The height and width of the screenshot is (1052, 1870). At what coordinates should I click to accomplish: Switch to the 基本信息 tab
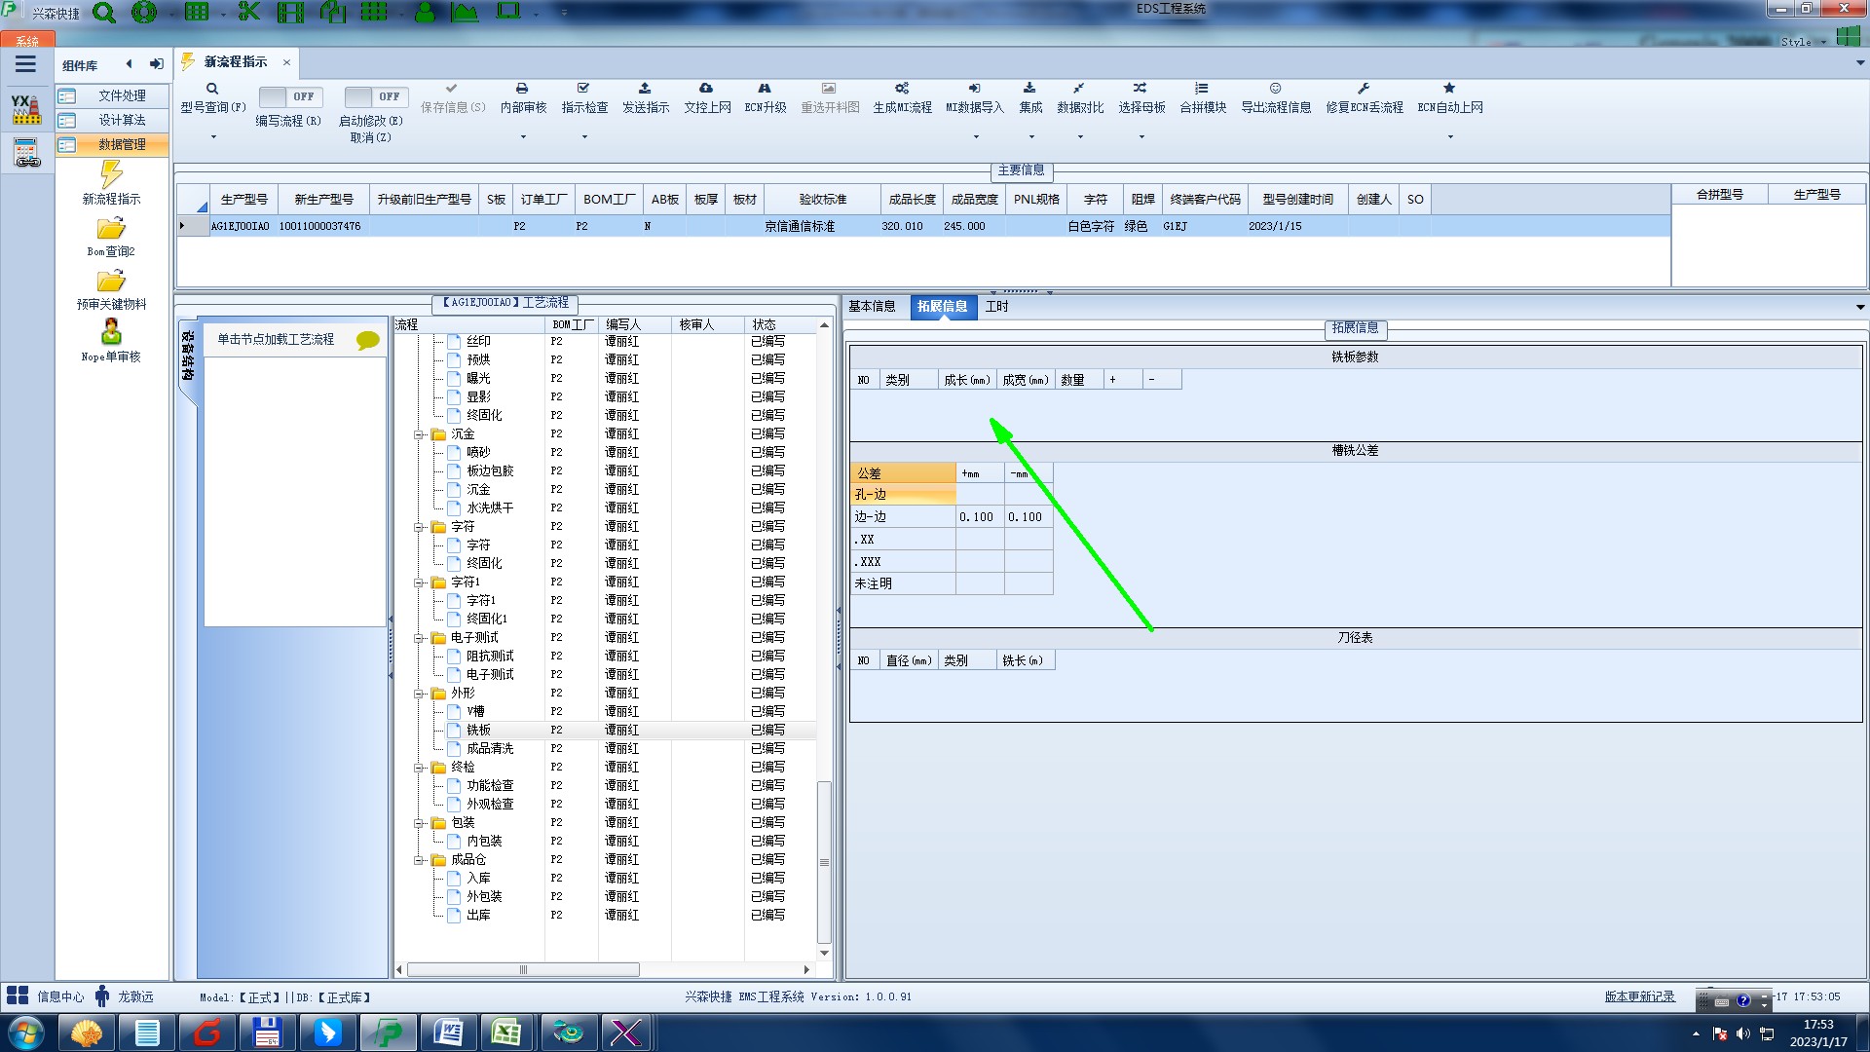[872, 306]
